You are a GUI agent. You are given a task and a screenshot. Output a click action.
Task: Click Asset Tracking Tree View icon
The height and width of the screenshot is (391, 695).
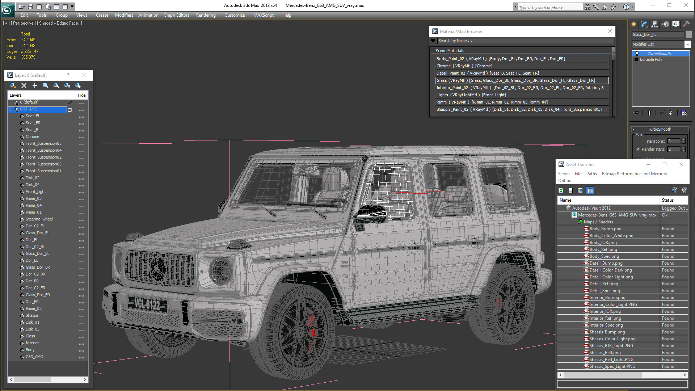[580, 190]
